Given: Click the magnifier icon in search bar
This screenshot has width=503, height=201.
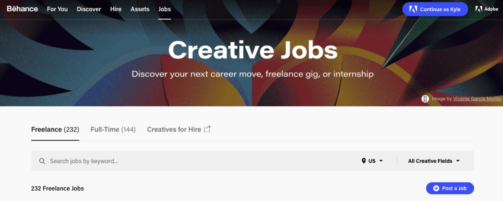Looking at the screenshot, I should (42, 161).
